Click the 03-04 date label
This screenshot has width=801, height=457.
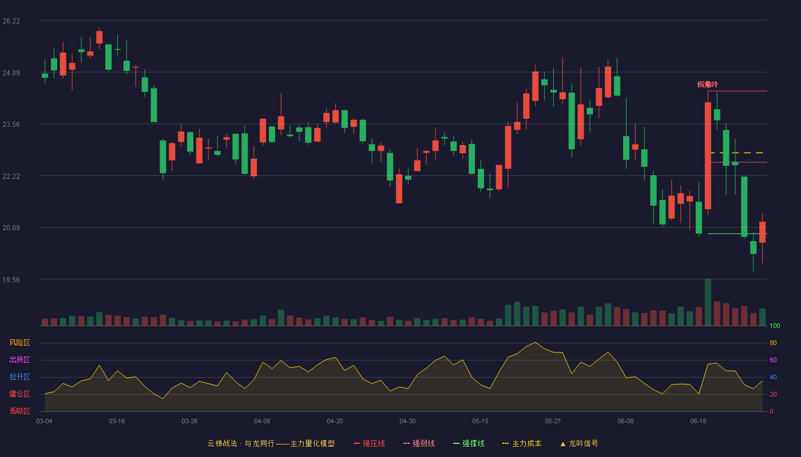pyautogui.click(x=44, y=421)
